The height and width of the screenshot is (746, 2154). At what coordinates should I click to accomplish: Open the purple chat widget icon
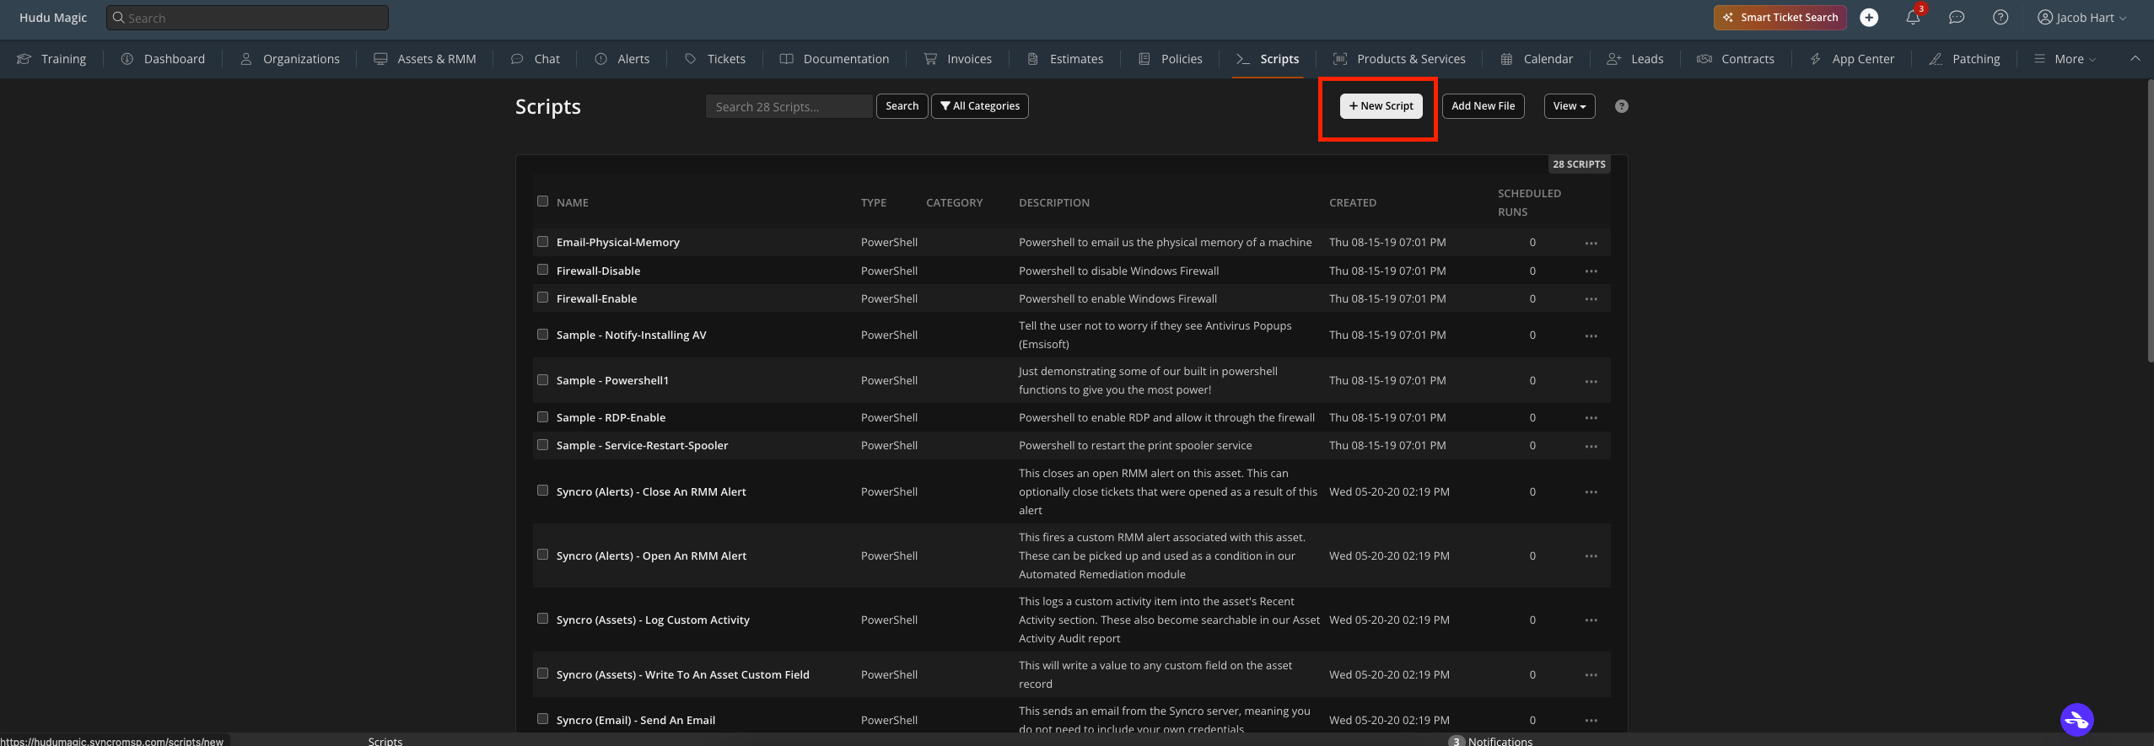pos(2076,720)
